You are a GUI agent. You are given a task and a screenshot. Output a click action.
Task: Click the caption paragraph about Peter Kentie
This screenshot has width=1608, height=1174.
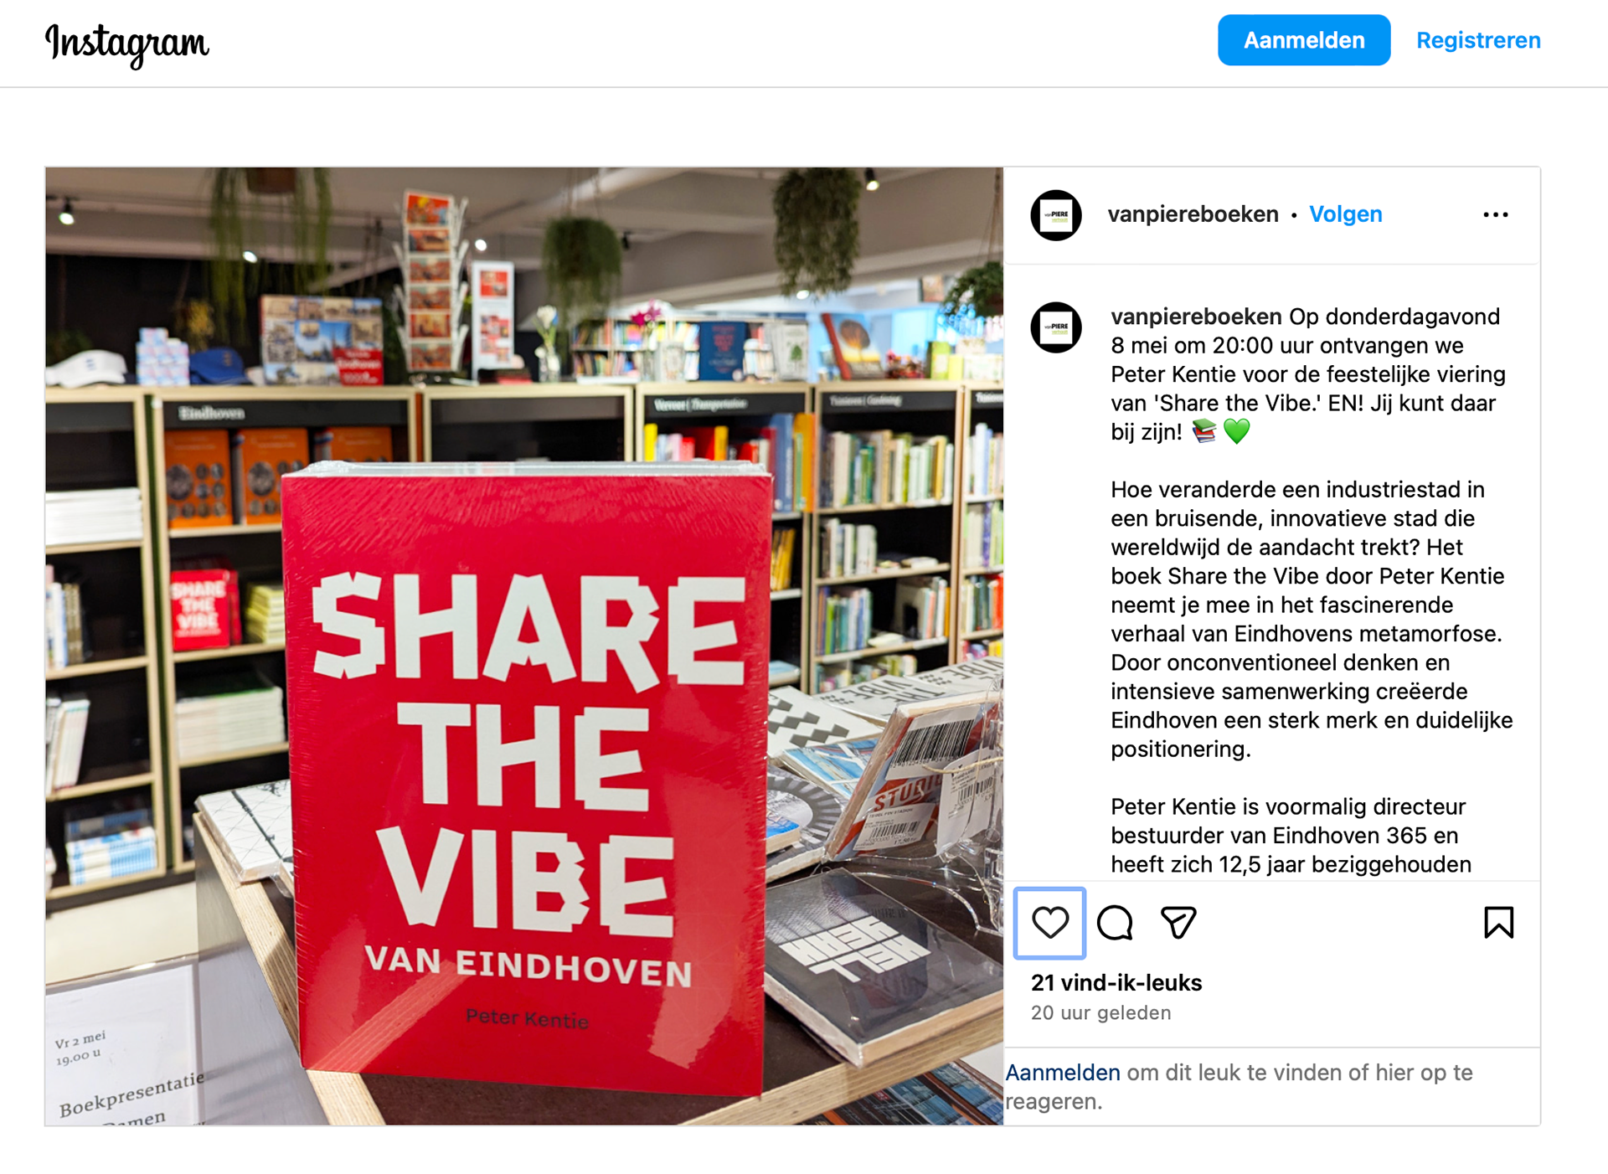click(x=1291, y=836)
